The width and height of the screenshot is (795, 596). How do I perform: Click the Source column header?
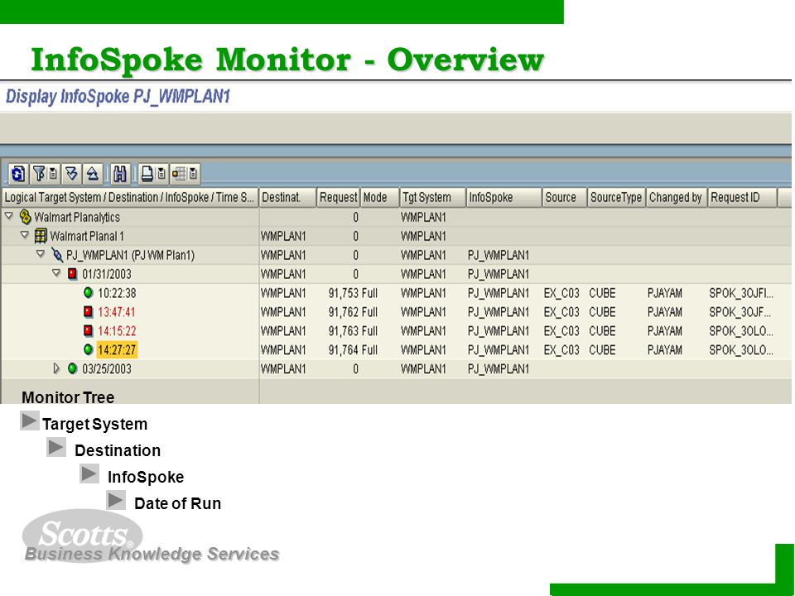564,198
